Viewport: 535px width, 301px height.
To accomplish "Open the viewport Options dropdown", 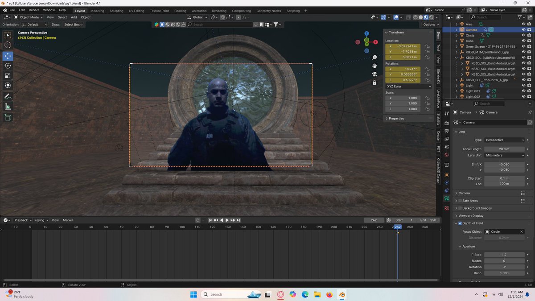I will 431,25.
